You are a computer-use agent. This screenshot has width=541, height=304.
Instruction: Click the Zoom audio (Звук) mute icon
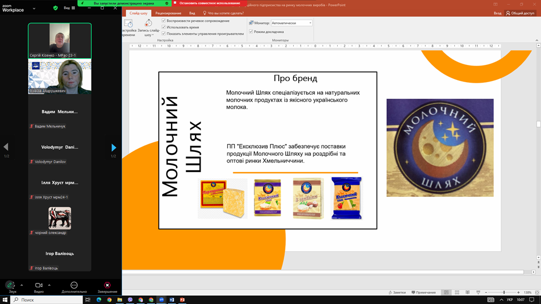point(10,285)
